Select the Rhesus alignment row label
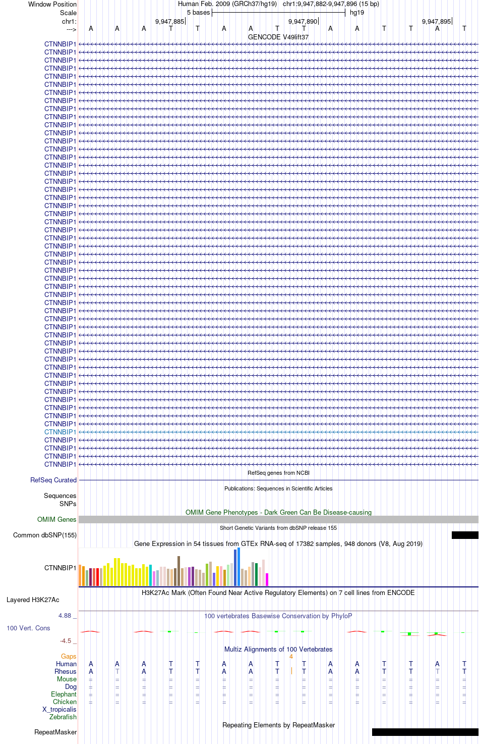479x744 pixels. (x=66, y=671)
